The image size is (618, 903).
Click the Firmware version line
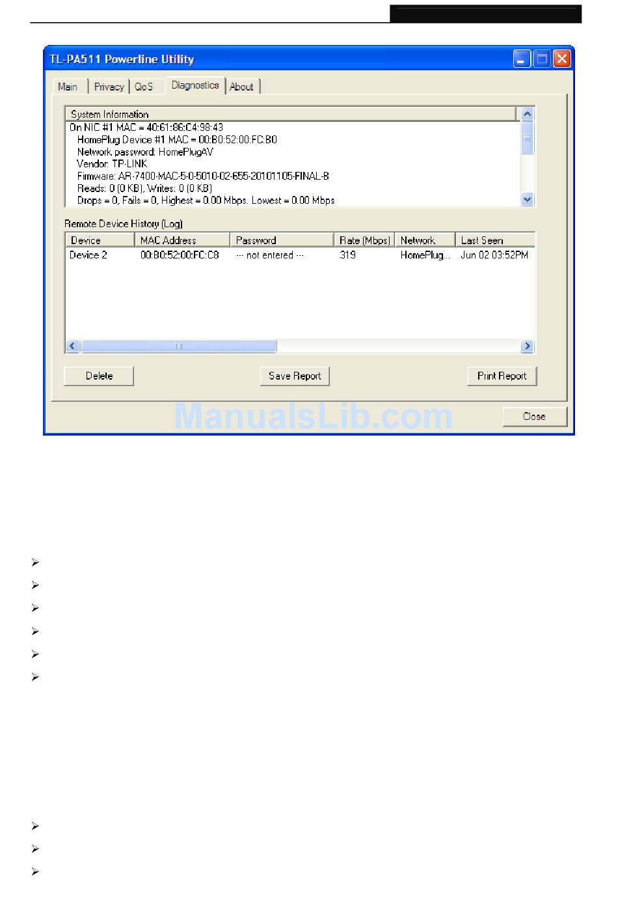pyautogui.click(x=203, y=176)
